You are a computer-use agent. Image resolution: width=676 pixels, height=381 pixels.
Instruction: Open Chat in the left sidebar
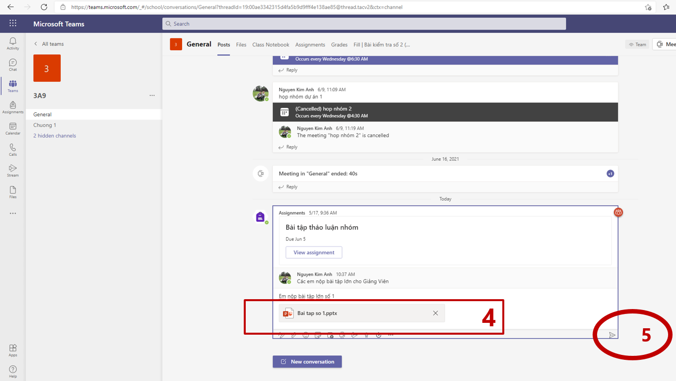pyautogui.click(x=13, y=65)
